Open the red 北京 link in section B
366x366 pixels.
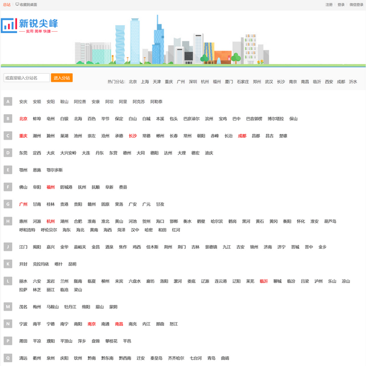[23, 119]
